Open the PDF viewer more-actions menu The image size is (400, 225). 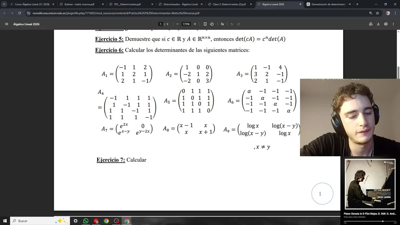393,24
